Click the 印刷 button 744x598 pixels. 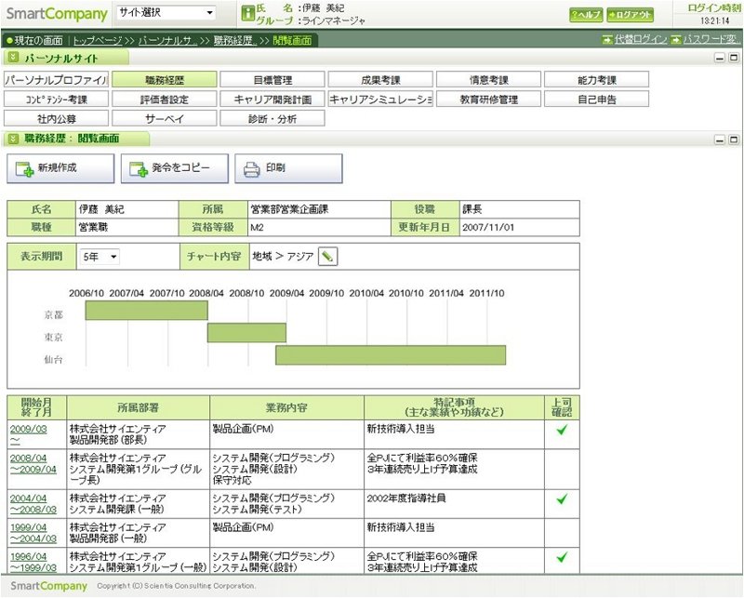point(288,168)
